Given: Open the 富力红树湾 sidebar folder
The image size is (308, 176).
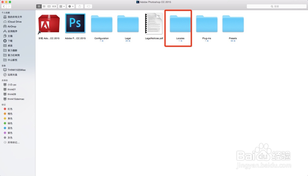Looking at the screenshot, I should [x=14, y=55].
